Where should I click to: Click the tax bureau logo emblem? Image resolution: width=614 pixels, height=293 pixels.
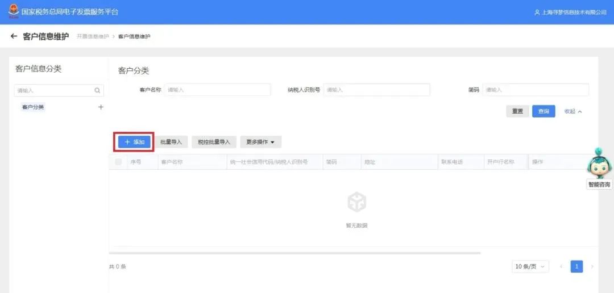point(13,11)
